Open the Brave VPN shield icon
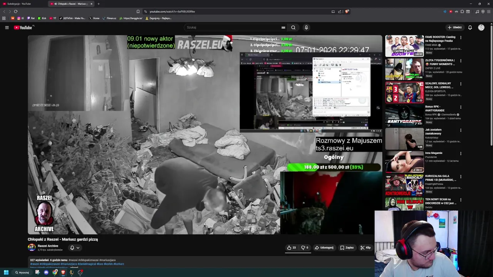This screenshot has width=493, height=277. tap(483, 12)
